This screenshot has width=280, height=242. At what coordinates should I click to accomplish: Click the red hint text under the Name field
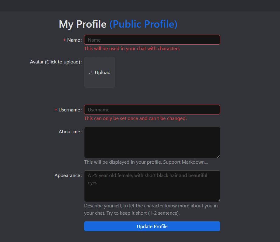[132, 49]
